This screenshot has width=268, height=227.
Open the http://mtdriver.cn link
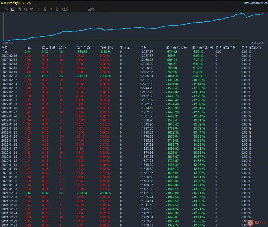pyautogui.click(x=256, y=3)
